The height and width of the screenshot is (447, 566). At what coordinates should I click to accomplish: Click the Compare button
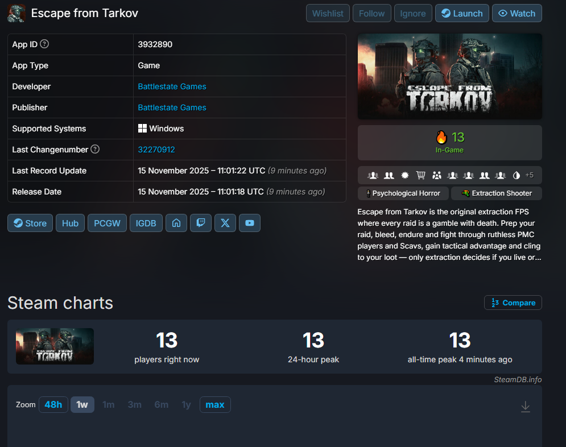tap(513, 303)
